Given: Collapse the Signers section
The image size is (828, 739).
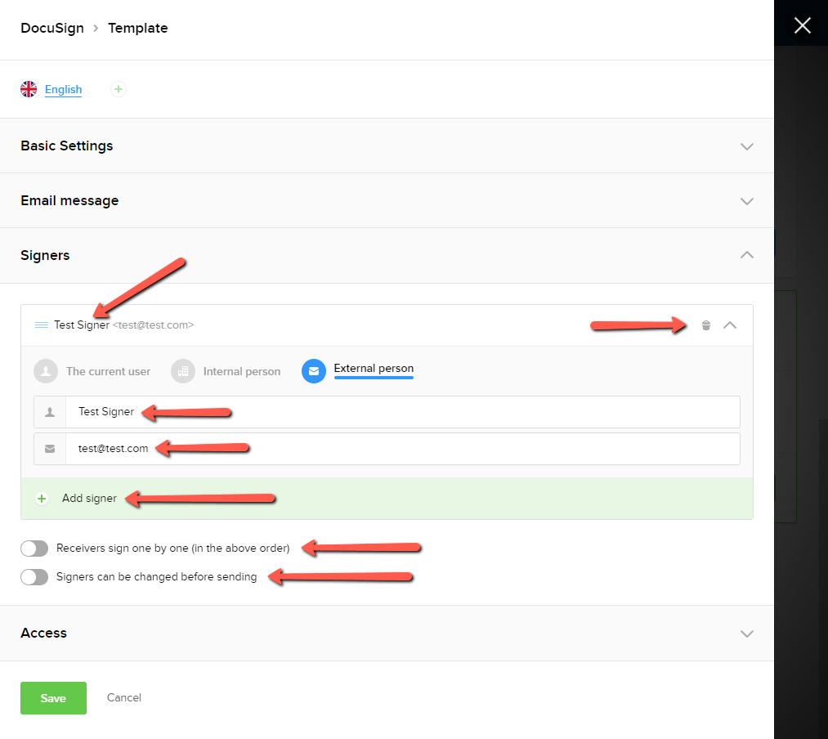Looking at the screenshot, I should (745, 255).
